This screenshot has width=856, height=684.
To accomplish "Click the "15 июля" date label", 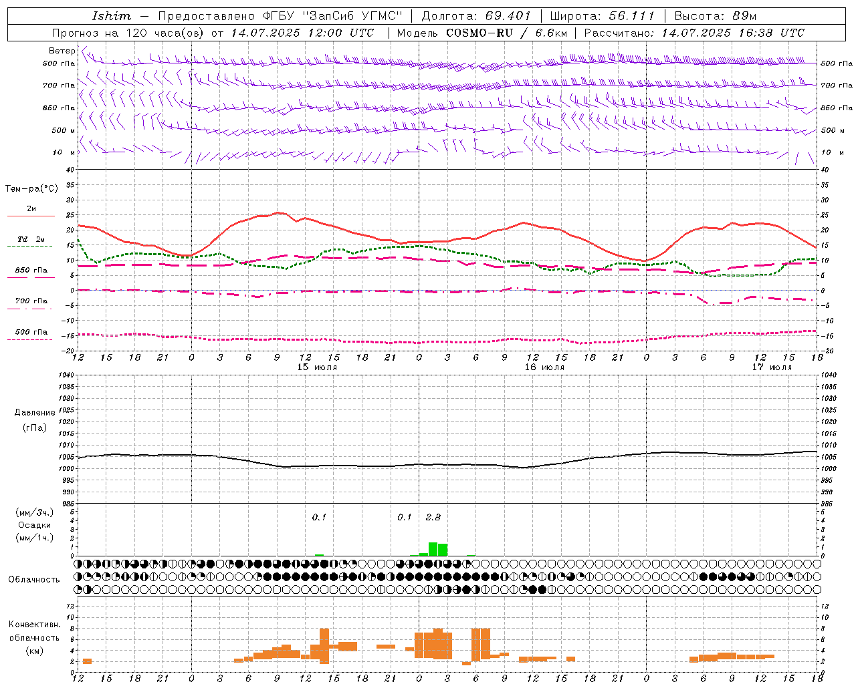I will pyautogui.click(x=317, y=367).
